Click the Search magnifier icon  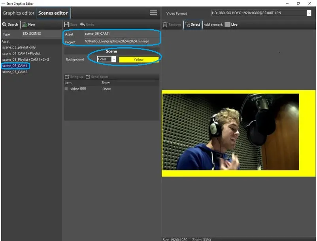pyautogui.click(x=4, y=24)
